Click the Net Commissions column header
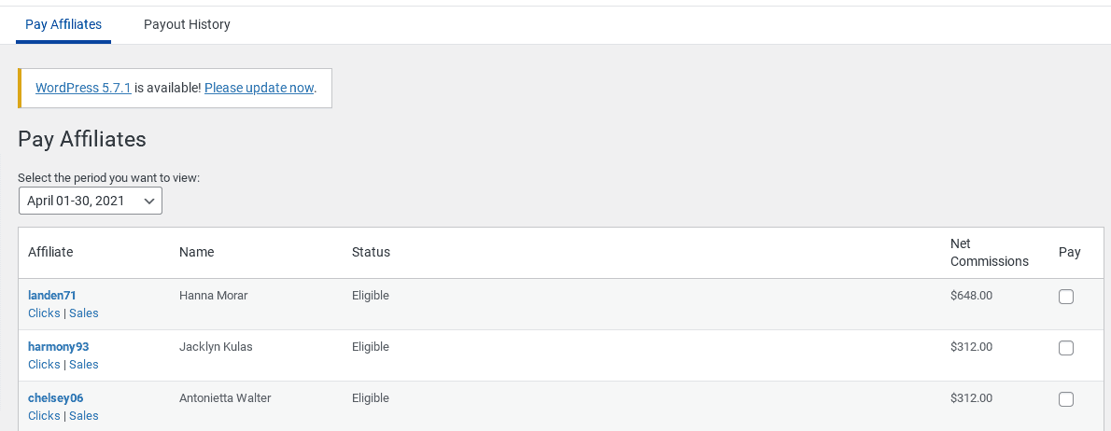The height and width of the screenshot is (431, 1111). point(989,253)
